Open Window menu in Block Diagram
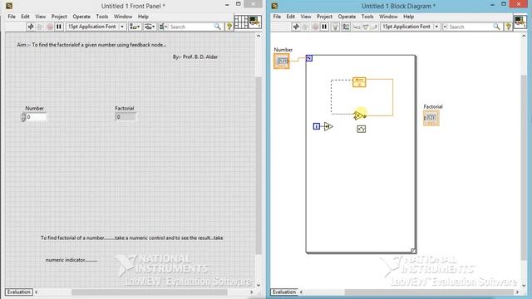This screenshot has width=532, height=299. click(388, 17)
